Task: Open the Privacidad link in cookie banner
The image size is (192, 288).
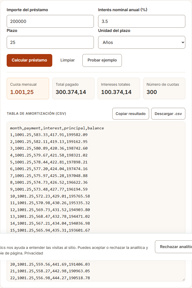Action: click(x=34, y=253)
